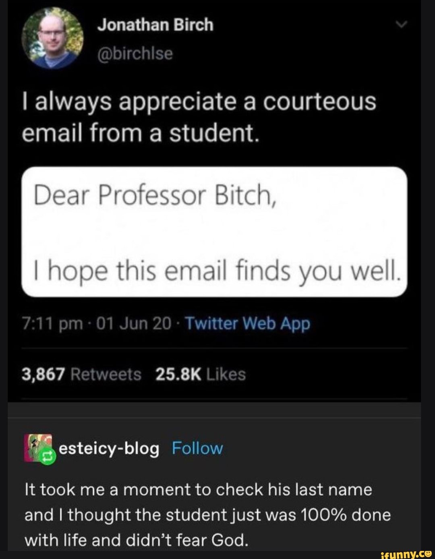Screen dimensions: 435x559
Task: Click the esteicy-blog username
Action: click(x=109, y=448)
